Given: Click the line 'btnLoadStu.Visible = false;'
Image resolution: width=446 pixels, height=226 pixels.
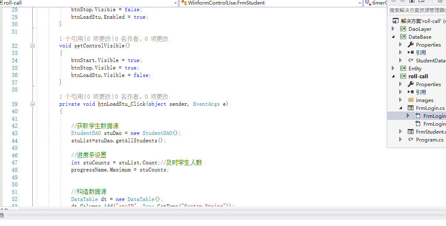Looking at the screenshot, I should click(x=111, y=75).
